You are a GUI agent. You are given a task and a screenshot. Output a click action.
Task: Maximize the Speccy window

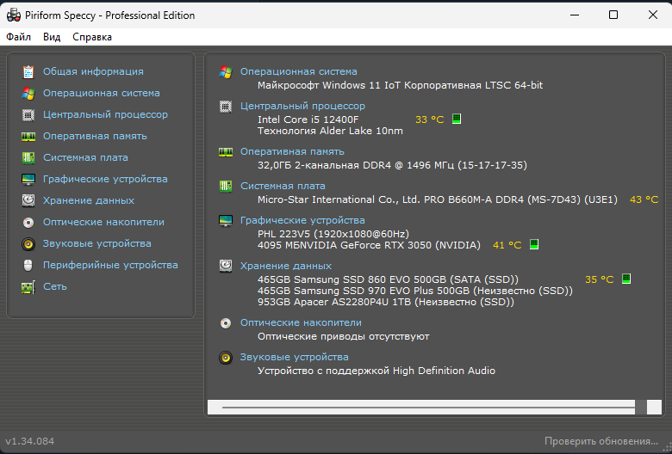point(613,15)
